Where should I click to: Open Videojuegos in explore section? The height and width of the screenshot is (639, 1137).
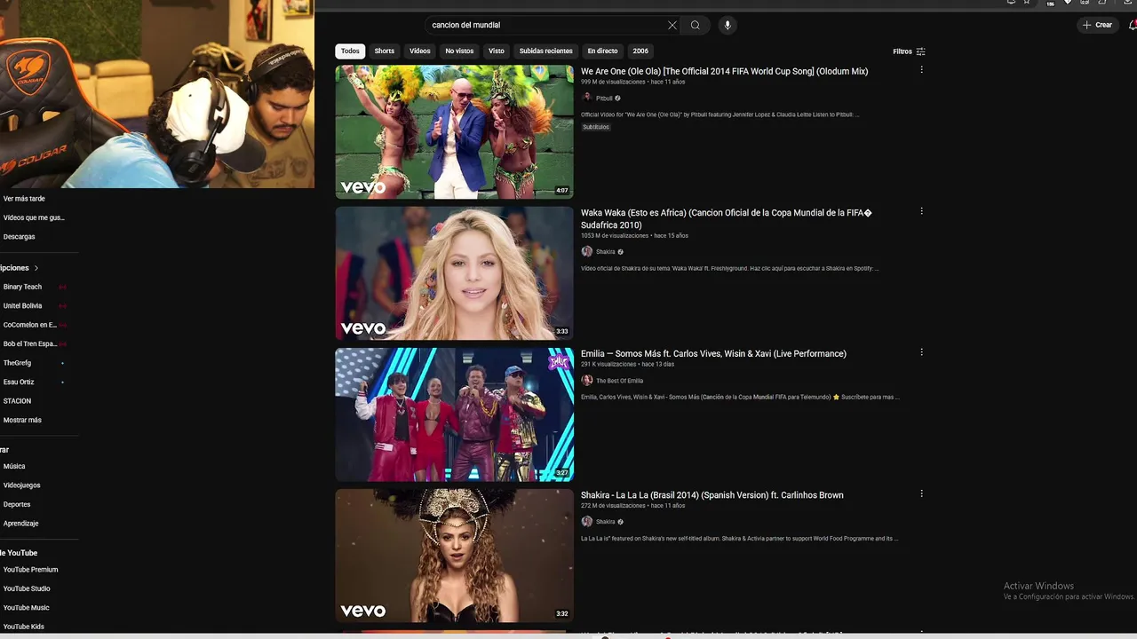(x=21, y=485)
